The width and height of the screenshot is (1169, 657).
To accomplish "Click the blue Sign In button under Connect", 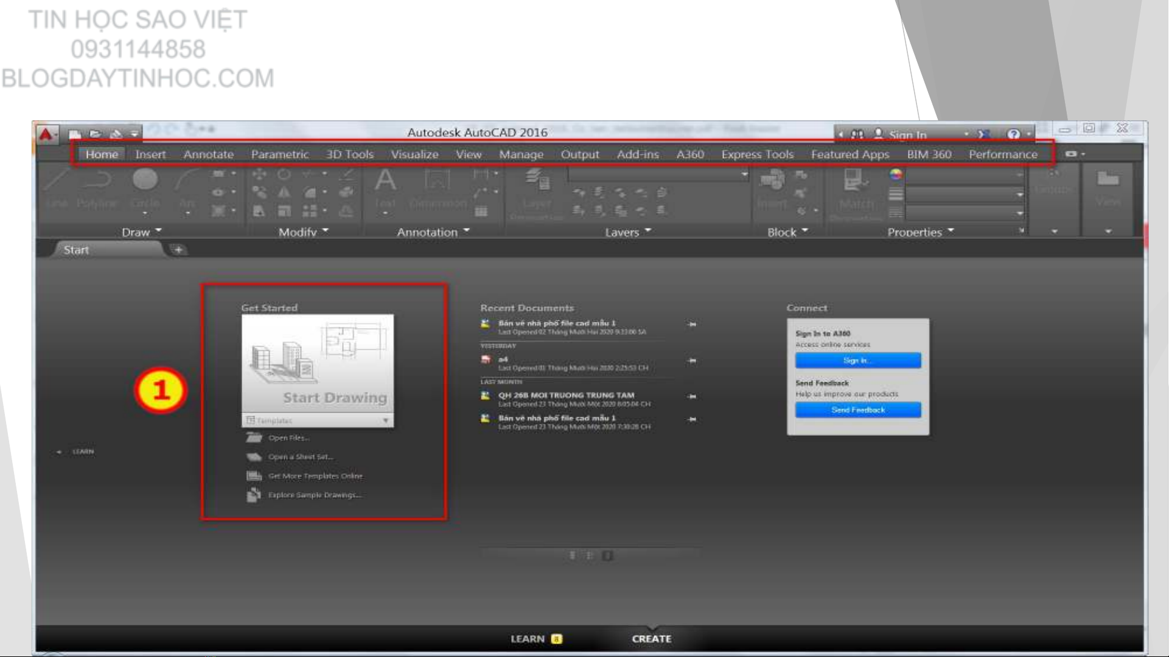I will pyautogui.click(x=858, y=360).
